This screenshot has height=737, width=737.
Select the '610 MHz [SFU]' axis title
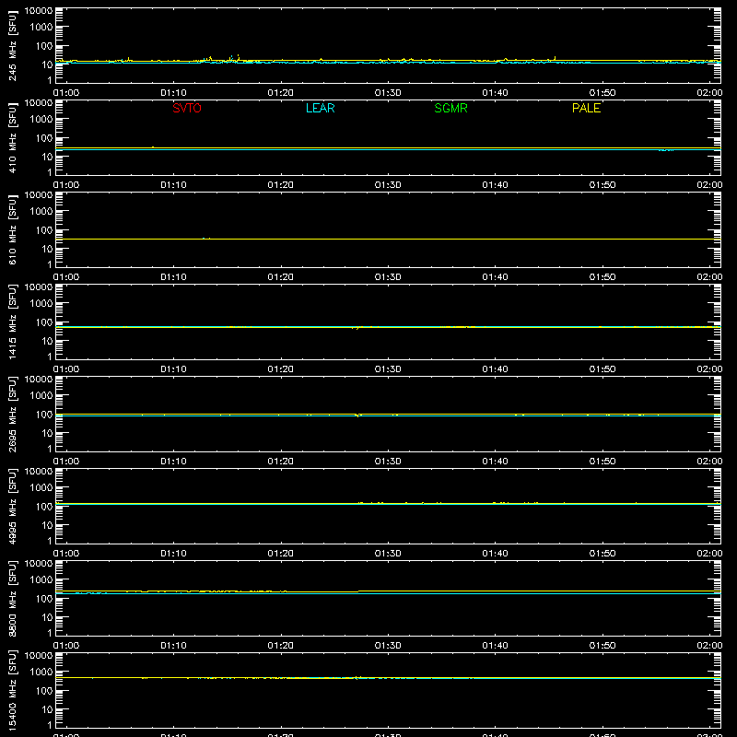click(x=12, y=229)
